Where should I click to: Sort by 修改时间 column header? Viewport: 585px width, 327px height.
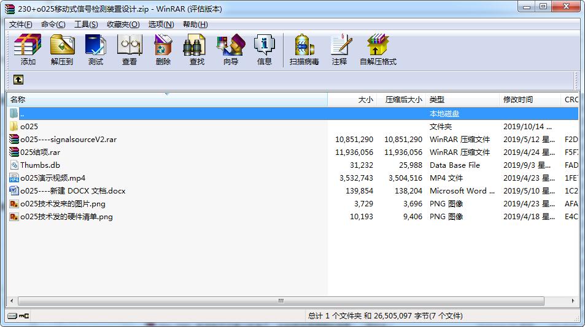coord(530,100)
